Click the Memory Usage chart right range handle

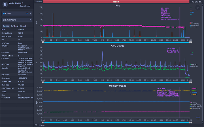tap(190, 122)
